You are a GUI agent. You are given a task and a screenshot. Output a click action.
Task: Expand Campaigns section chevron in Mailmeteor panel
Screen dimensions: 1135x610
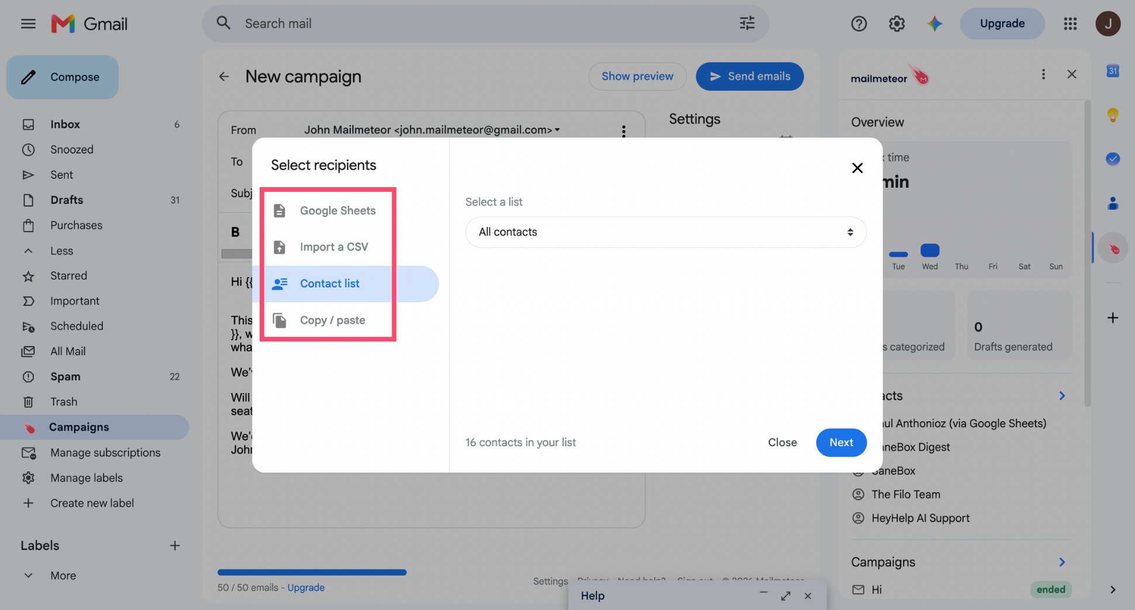(1062, 562)
